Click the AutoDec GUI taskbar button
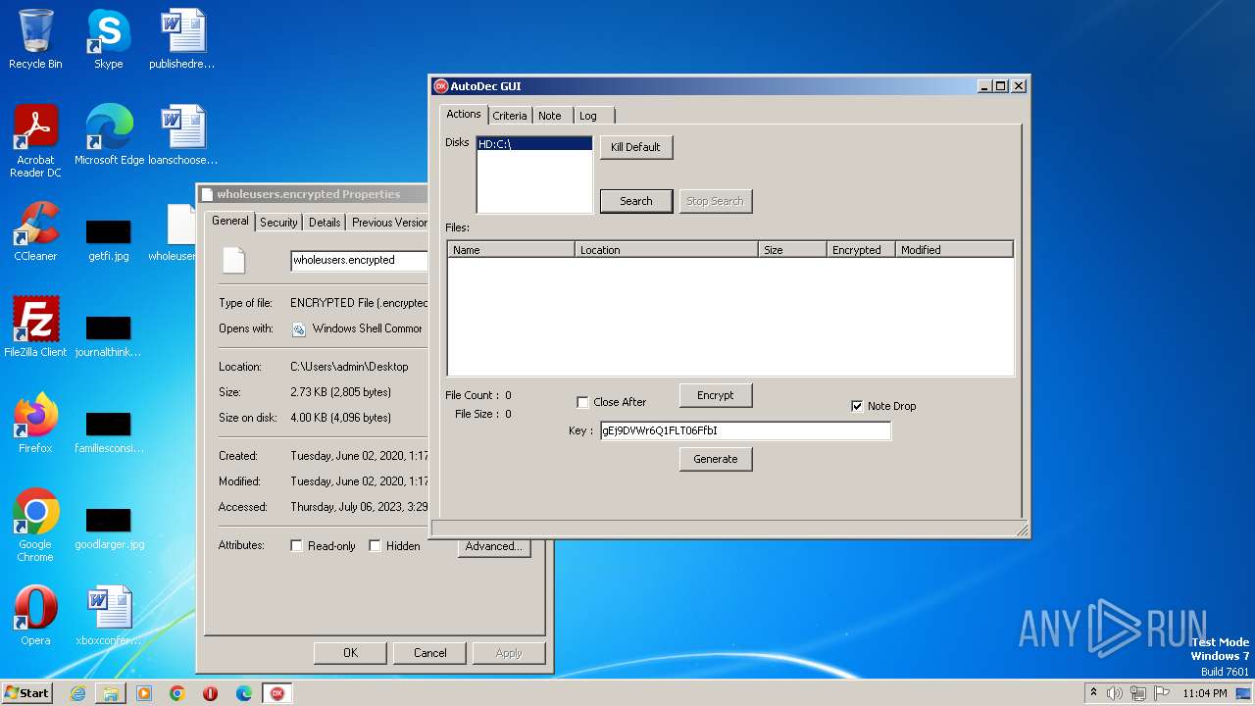The height and width of the screenshot is (706, 1255). coord(277,693)
